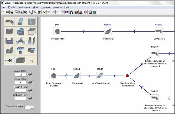Viewport: 175px width, 114px height.
Task: Select the Effluent weir node
Action: tap(77, 76)
